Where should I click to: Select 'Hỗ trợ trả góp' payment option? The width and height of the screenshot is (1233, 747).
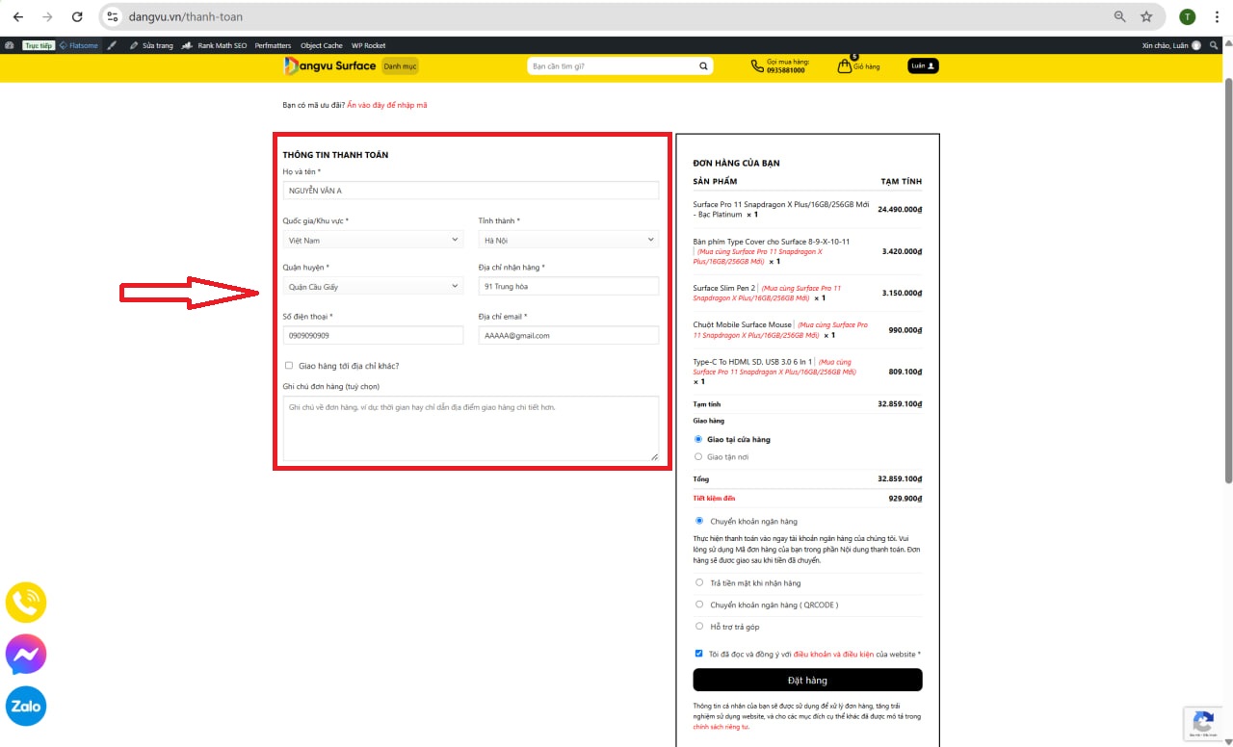click(x=699, y=627)
